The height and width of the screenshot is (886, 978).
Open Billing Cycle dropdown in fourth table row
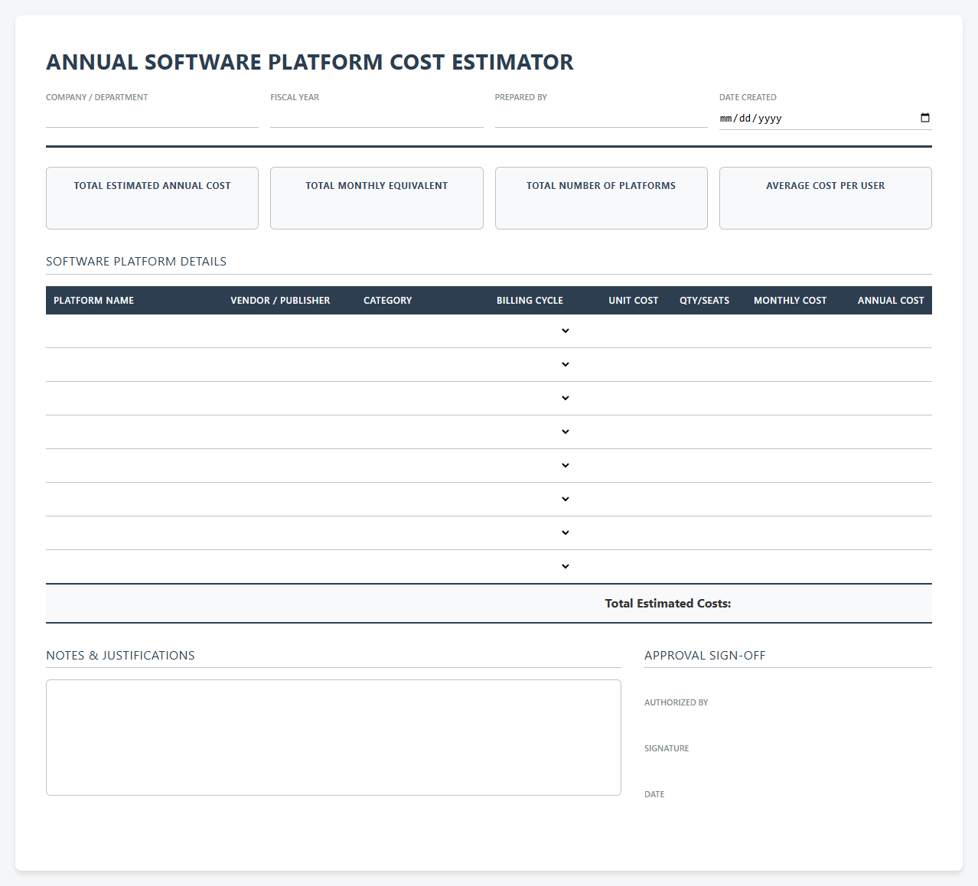pyautogui.click(x=533, y=432)
